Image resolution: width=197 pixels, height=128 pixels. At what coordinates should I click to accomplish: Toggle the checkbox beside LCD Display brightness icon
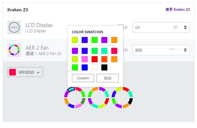pos(121,26)
